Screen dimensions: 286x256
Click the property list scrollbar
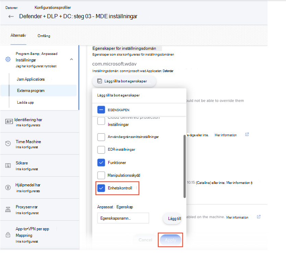pos(184,166)
